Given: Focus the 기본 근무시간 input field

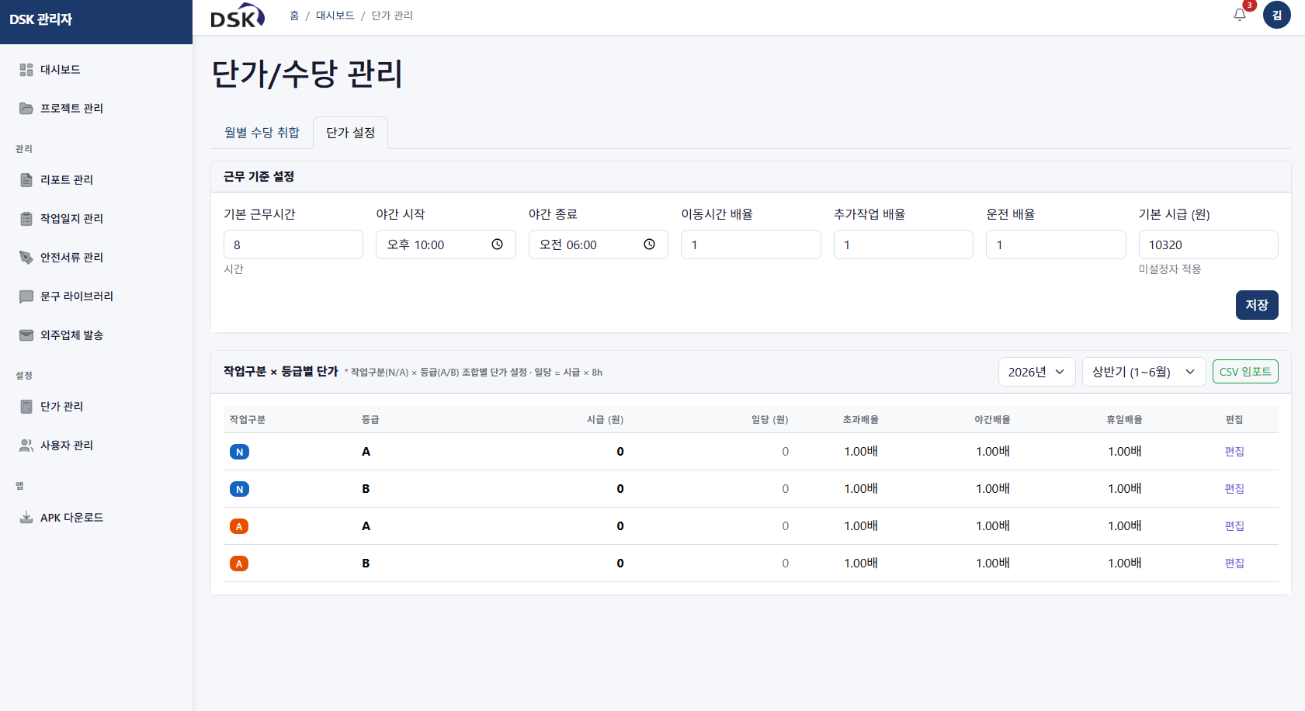Looking at the screenshot, I should point(293,245).
